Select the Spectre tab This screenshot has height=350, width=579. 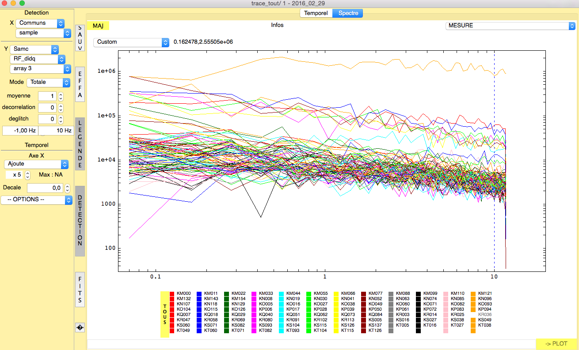coord(348,13)
